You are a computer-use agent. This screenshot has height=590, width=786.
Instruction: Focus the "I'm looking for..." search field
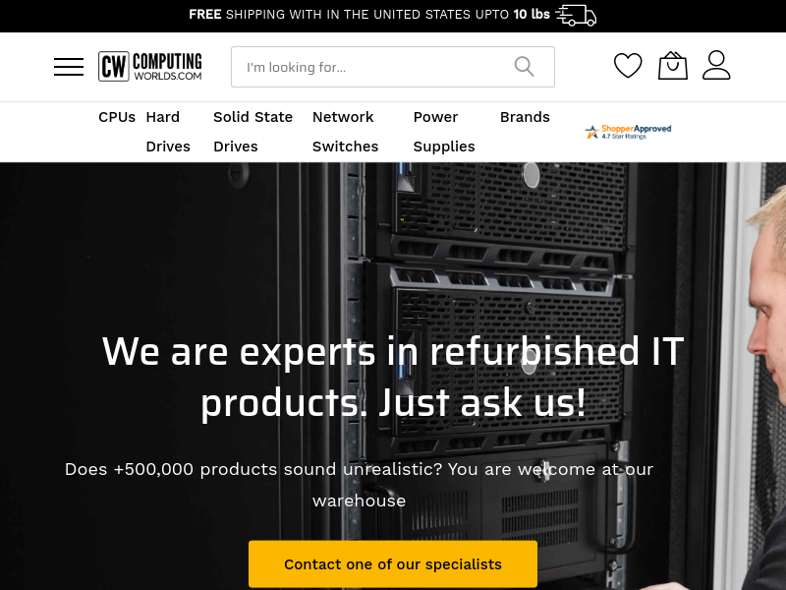pos(392,67)
